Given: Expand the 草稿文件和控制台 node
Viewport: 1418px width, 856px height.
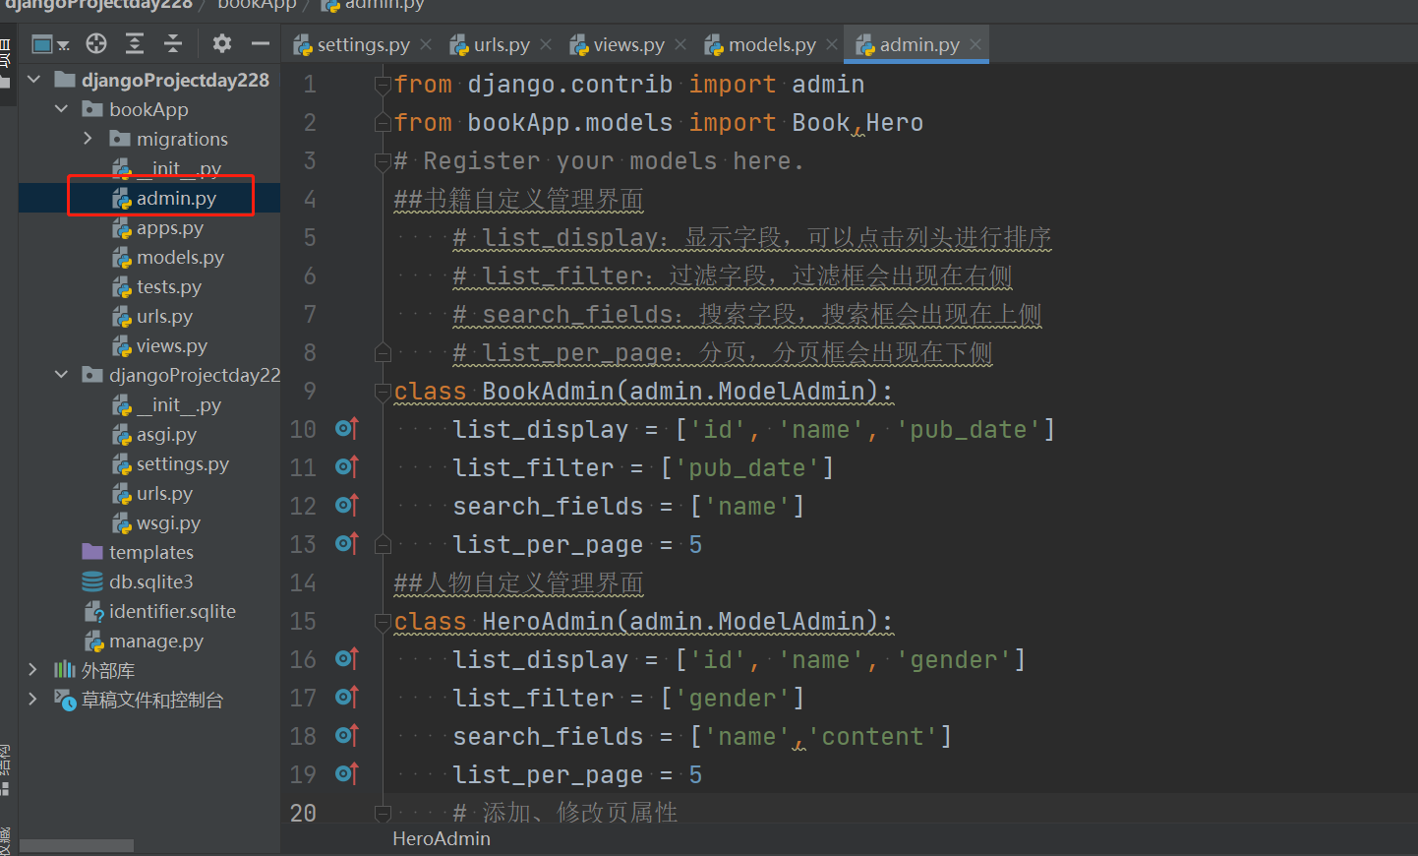Looking at the screenshot, I should tap(33, 700).
